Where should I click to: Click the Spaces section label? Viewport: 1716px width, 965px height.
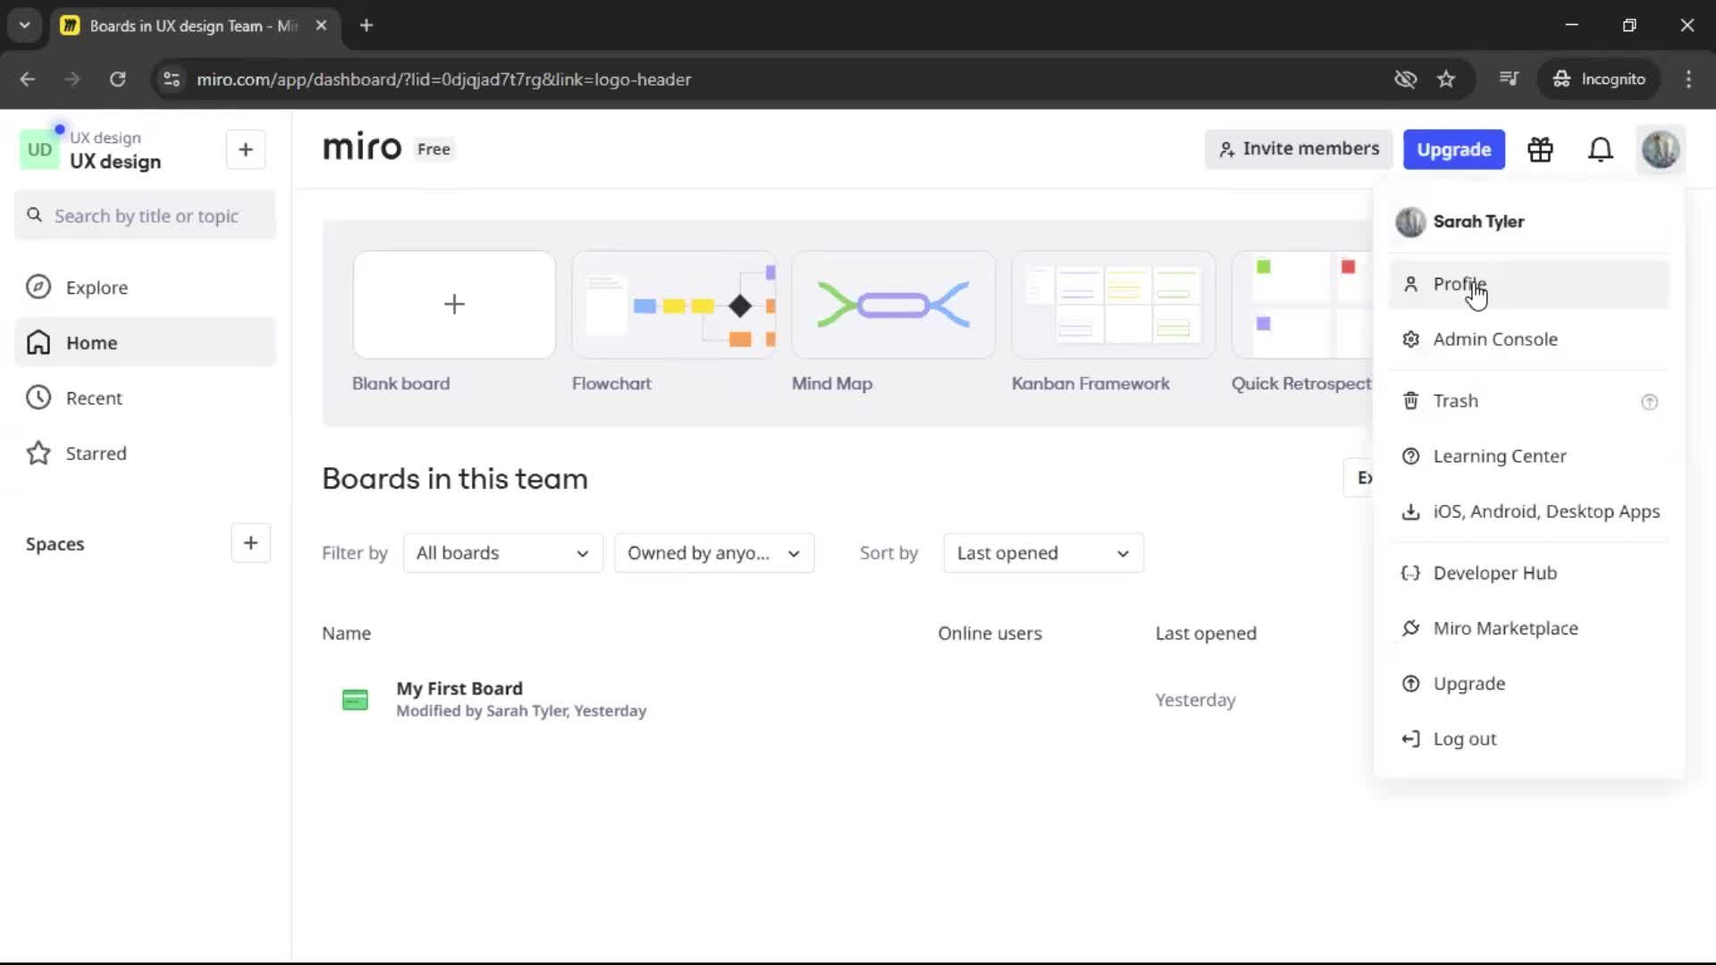(55, 544)
